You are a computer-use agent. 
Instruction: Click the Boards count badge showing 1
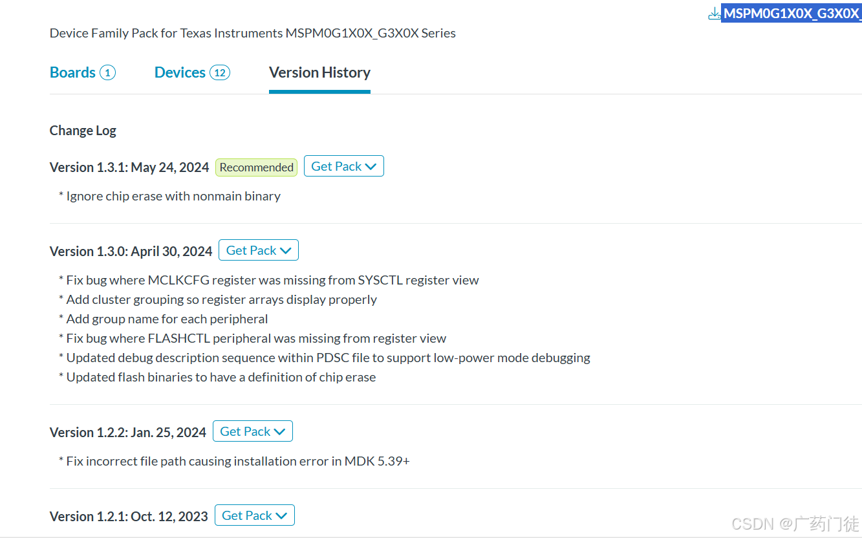(x=107, y=72)
